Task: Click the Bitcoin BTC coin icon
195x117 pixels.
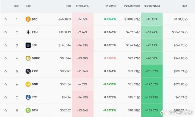Action: [28, 19]
